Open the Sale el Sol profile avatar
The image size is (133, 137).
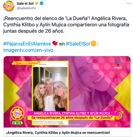[x=9, y=6]
